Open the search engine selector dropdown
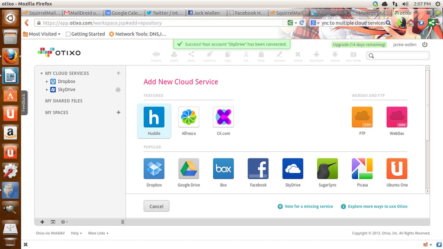The width and height of the screenshot is (443, 249). tap(315, 23)
